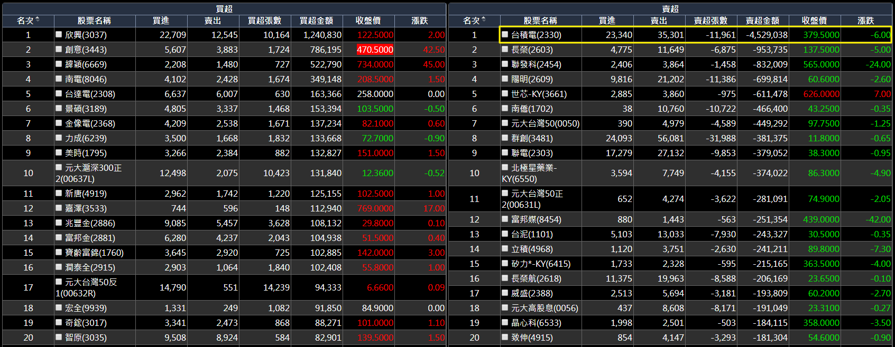895x347 pixels.
Task: Tick the checkbox next to 嘉澤(3533)
Action: tap(59, 208)
